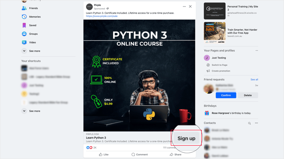The width and height of the screenshot is (284, 159).
Task: Open the Contacts options three-dots menu
Action: point(256,123)
